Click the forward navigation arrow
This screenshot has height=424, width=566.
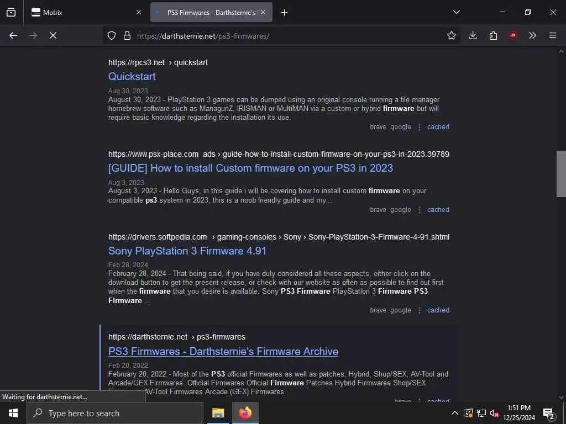click(33, 35)
